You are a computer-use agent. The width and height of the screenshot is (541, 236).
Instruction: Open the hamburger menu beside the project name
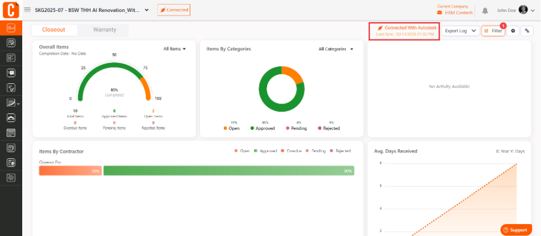coord(27,10)
